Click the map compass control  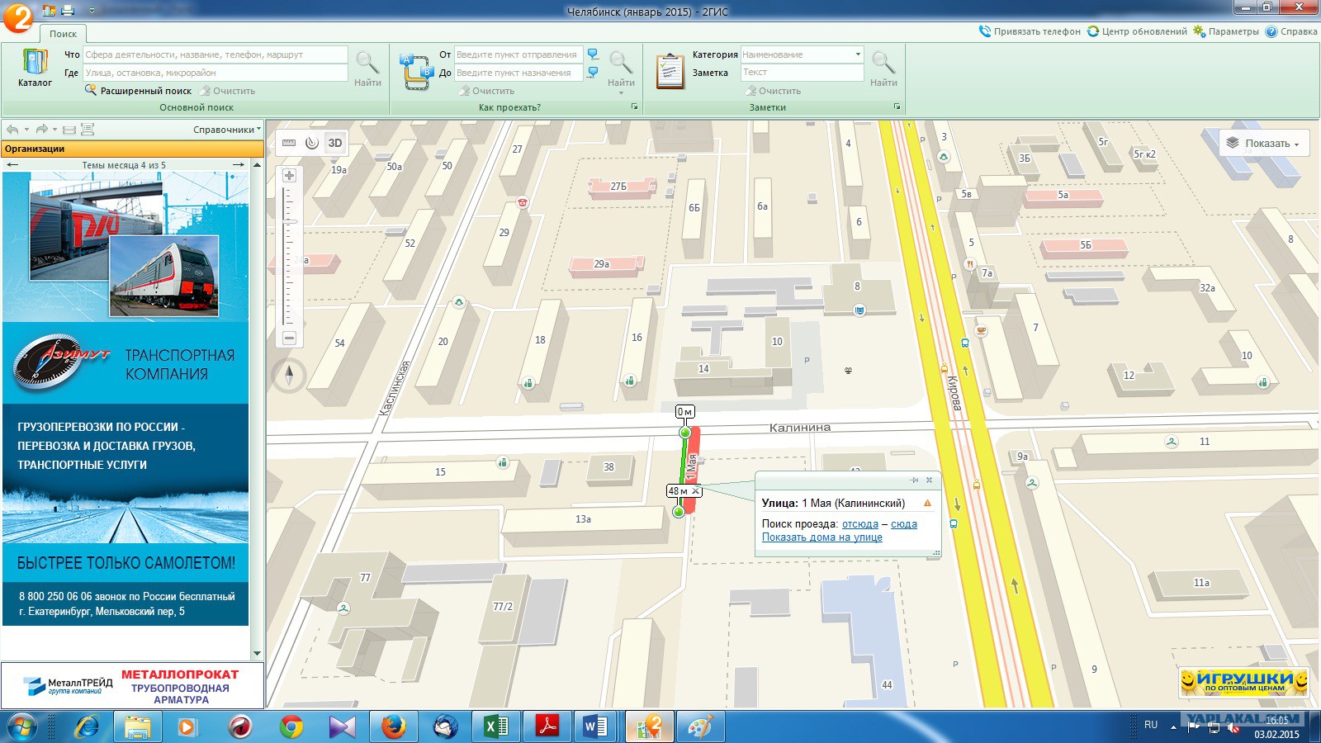click(x=289, y=376)
